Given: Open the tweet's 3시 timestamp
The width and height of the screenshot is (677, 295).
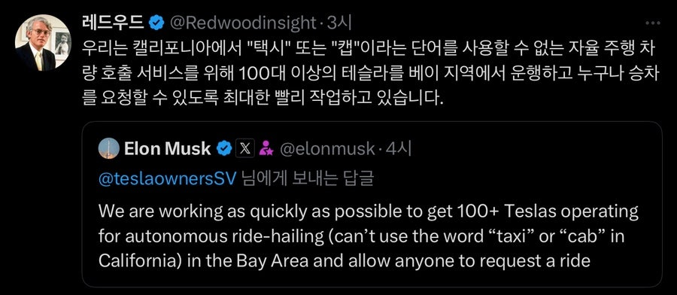Looking at the screenshot, I should (339, 23).
